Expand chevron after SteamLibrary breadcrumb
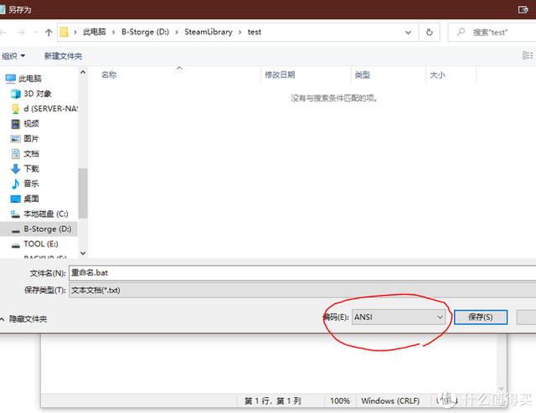Viewport: 536px width, 413px height. 240,32
